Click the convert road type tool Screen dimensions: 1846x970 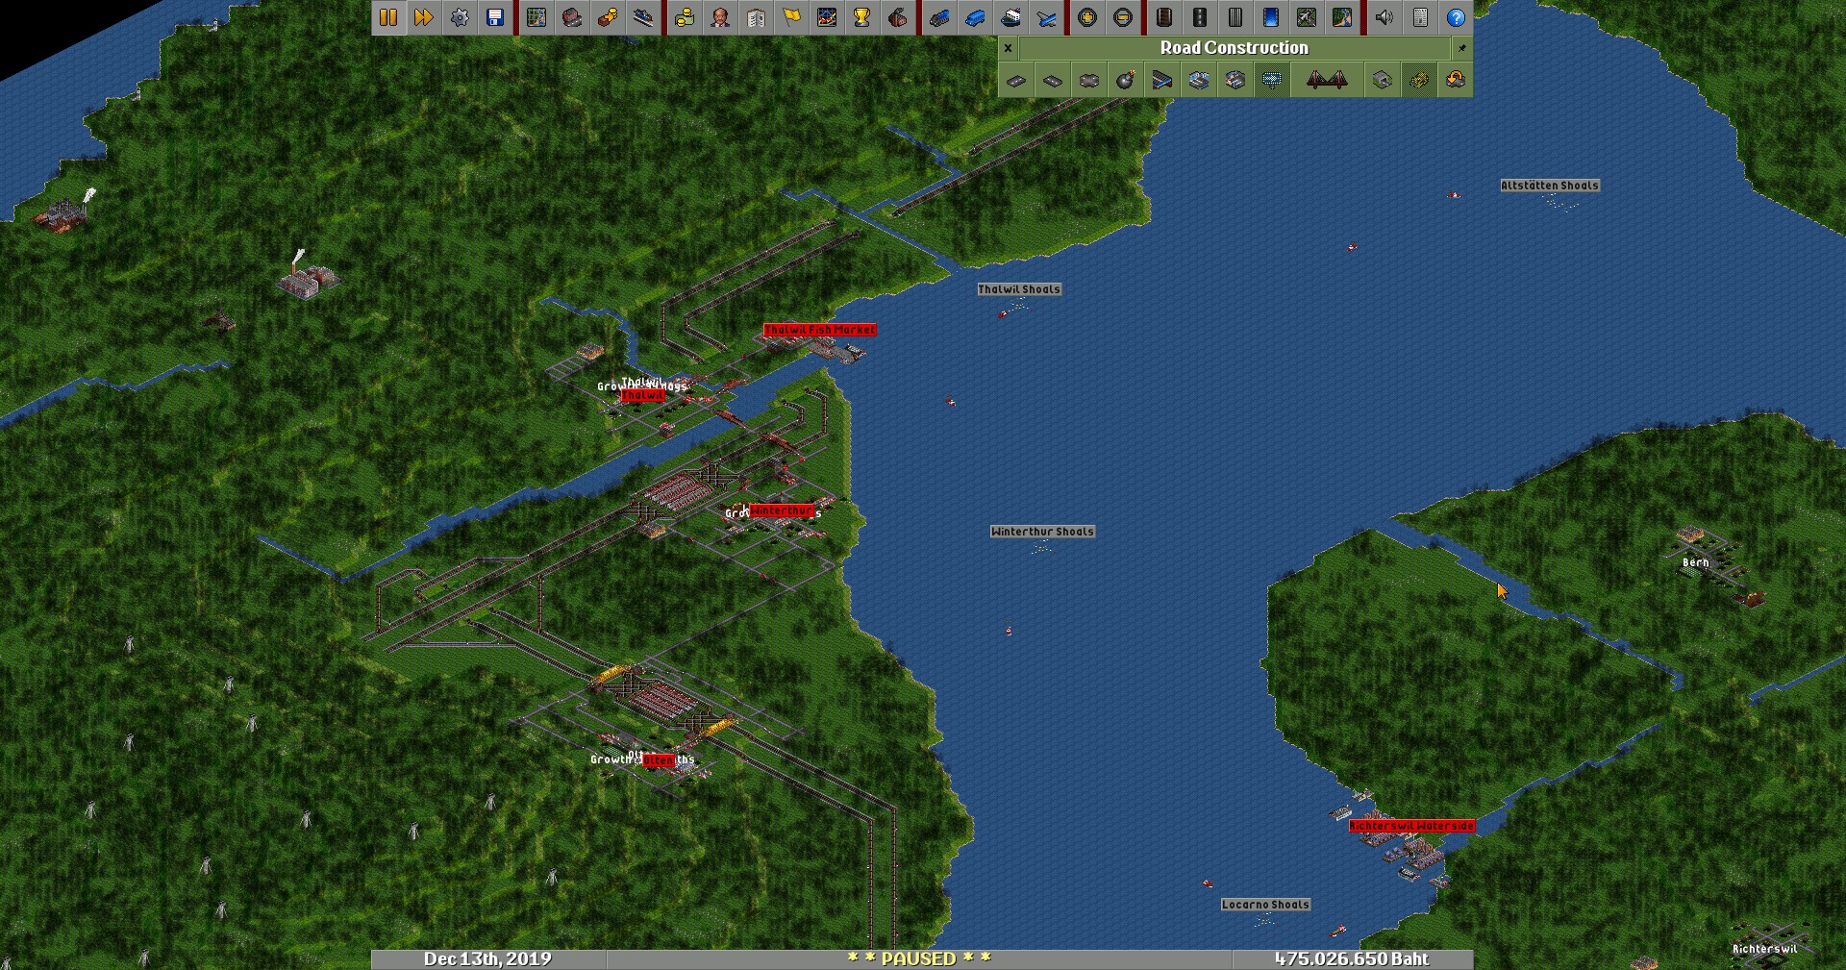[1455, 81]
